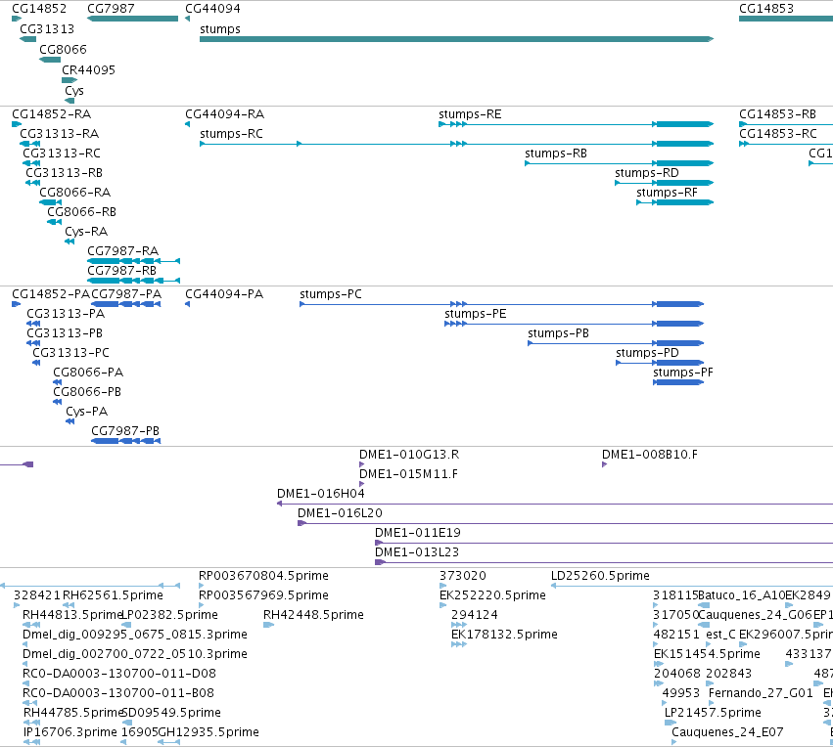Click the DME1-011E19 clone label
The image size is (833, 747).
tap(418, 533)
